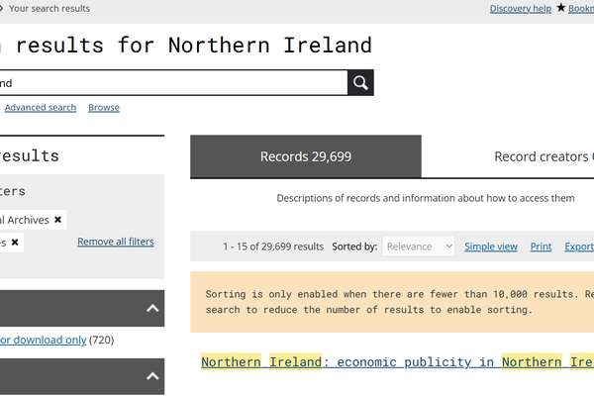The height and width of the screenshot is (396, 594).
Task: Open the Sorted by Relevance dropdown
Action: (x=418, y=247)
